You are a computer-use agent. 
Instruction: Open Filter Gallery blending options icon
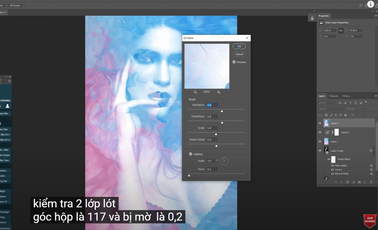[371, 166]
